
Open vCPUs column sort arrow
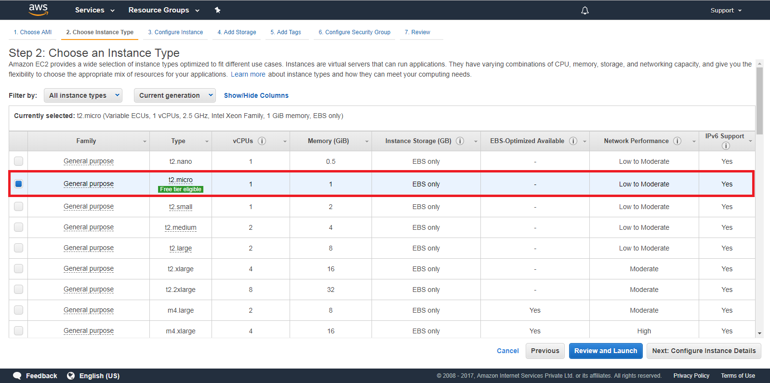285,142
